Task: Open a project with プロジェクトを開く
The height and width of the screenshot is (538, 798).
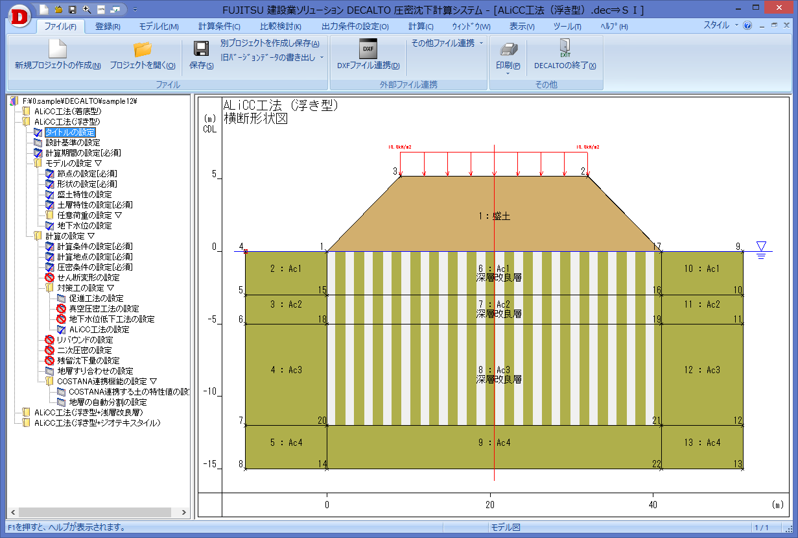Action: pos(142,50)
